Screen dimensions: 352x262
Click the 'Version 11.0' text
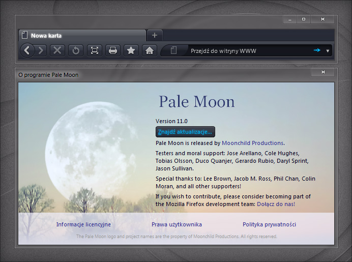[171, 121]
